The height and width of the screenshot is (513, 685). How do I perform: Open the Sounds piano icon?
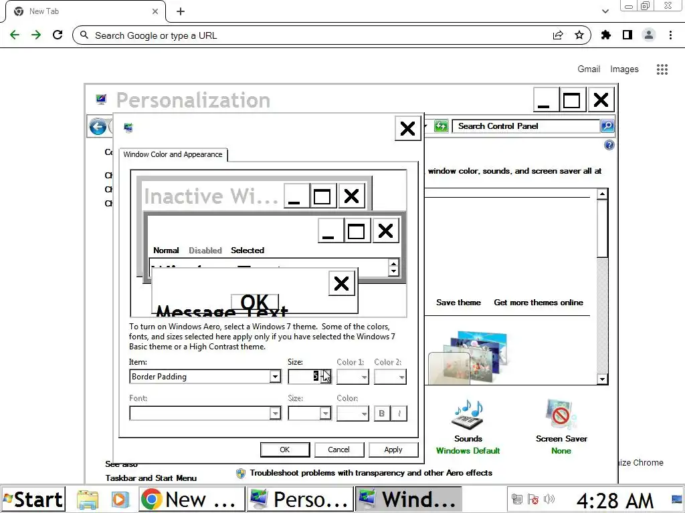(468, 414)
